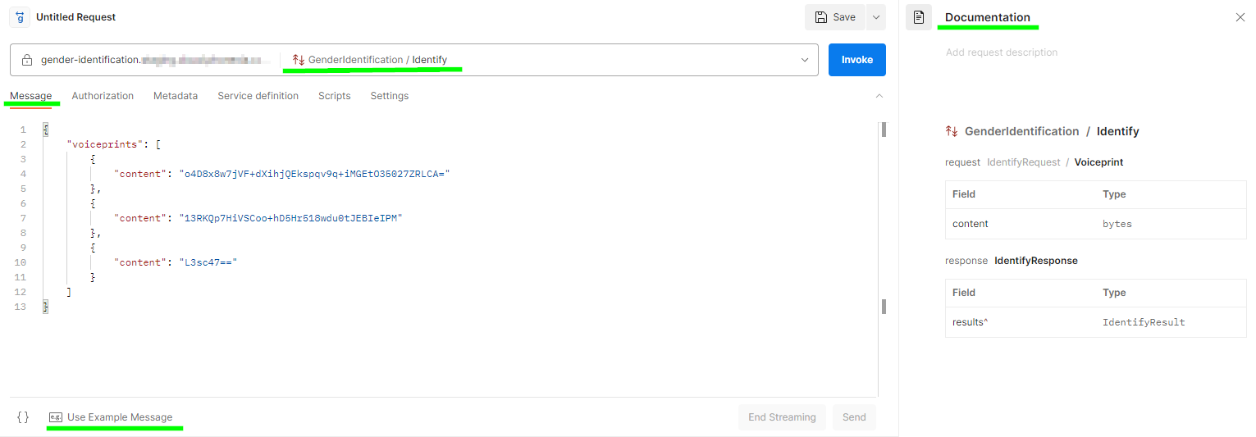Click the Documentation panel page icon
1256x437 pixels.
click(x=919, y=17)
